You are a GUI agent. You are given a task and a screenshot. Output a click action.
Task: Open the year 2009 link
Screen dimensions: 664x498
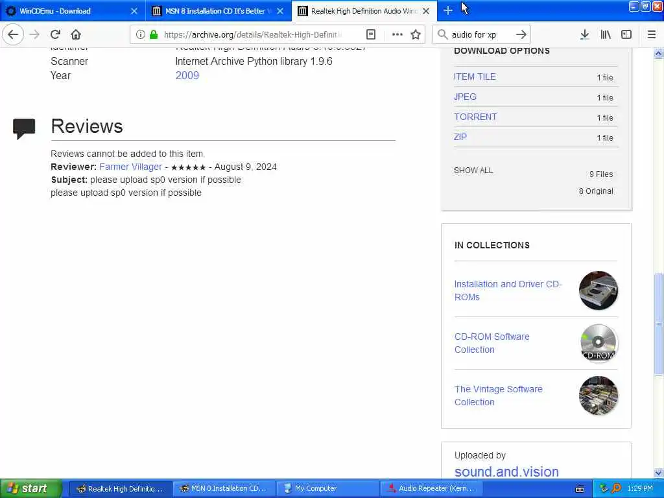tap(187, 75)
